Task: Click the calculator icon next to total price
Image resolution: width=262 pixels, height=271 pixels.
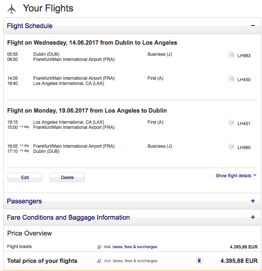Action: pyautogui.click(x=199, y=261)
